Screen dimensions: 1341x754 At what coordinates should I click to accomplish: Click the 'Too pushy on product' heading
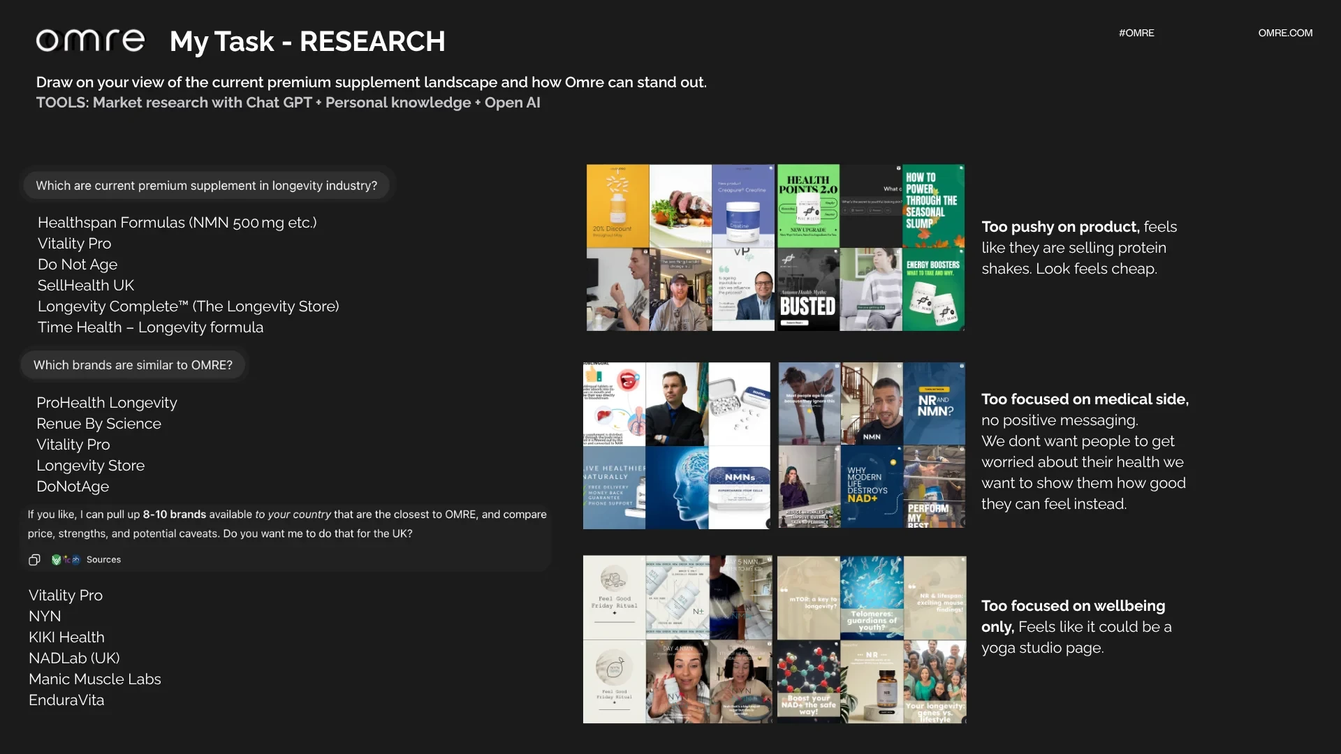(1060, 227)
